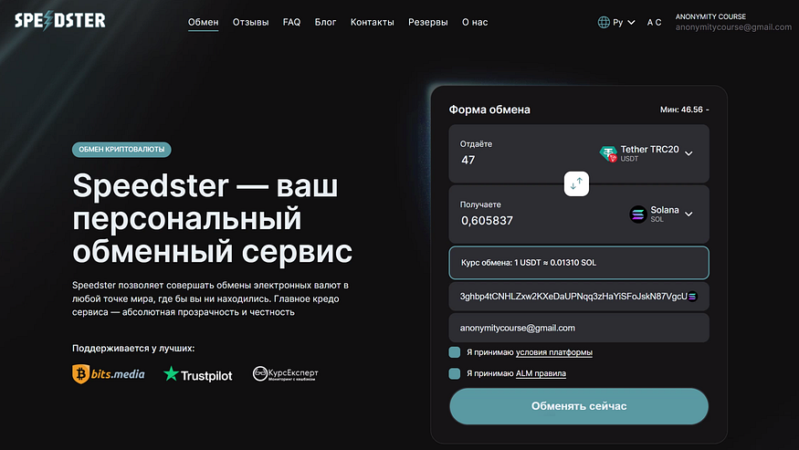Screen dimensions: 799x450
Task: Click the Speedster logo
Action: [59, 20]
